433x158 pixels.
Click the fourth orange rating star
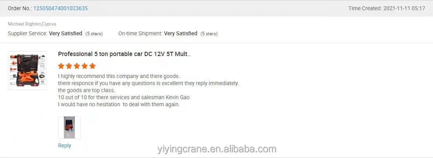(x=85, y=66)
